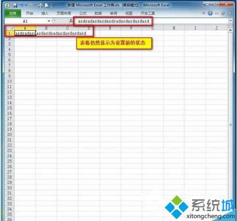Open the Name Box dropdown arrow

pyautogui.click(x=49, y=21)
